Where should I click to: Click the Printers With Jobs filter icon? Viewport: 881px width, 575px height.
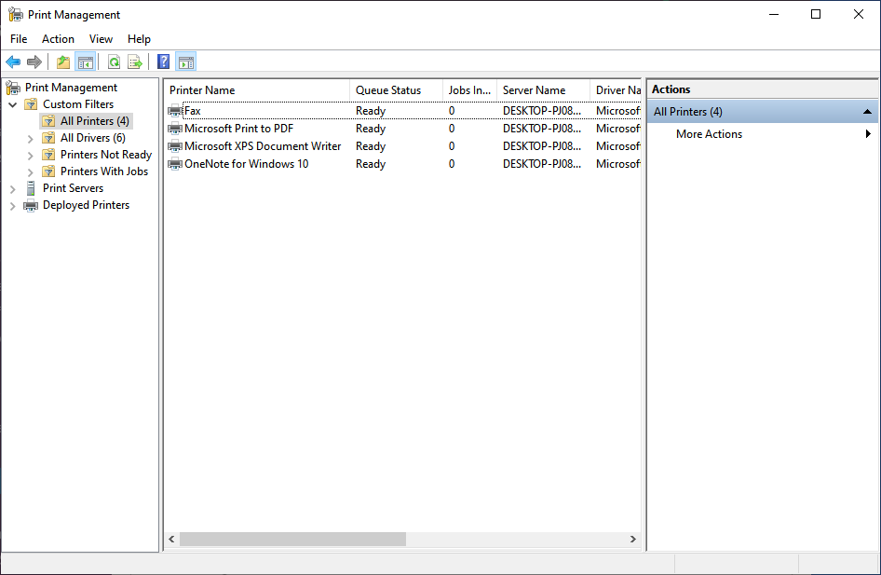pyautogui.click(x=48, y=172)
